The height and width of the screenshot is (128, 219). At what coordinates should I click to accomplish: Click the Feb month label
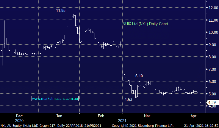[x=101, y=116]
